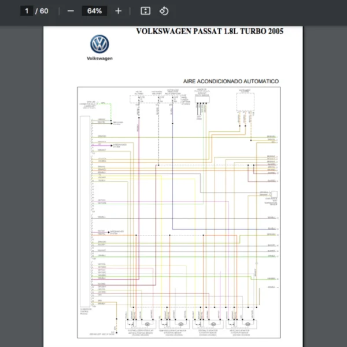Click the Volkswagen caption under the logo
The width and height of the screenshot is (347, 347).
pos(99,58)
